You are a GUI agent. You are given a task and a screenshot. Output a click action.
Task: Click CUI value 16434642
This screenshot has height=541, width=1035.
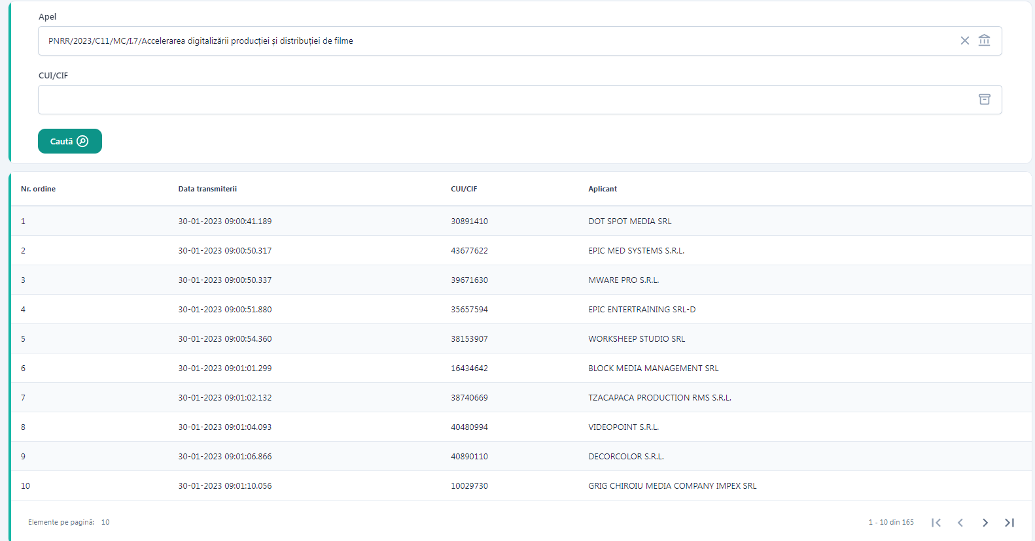[x=469, y=368]
